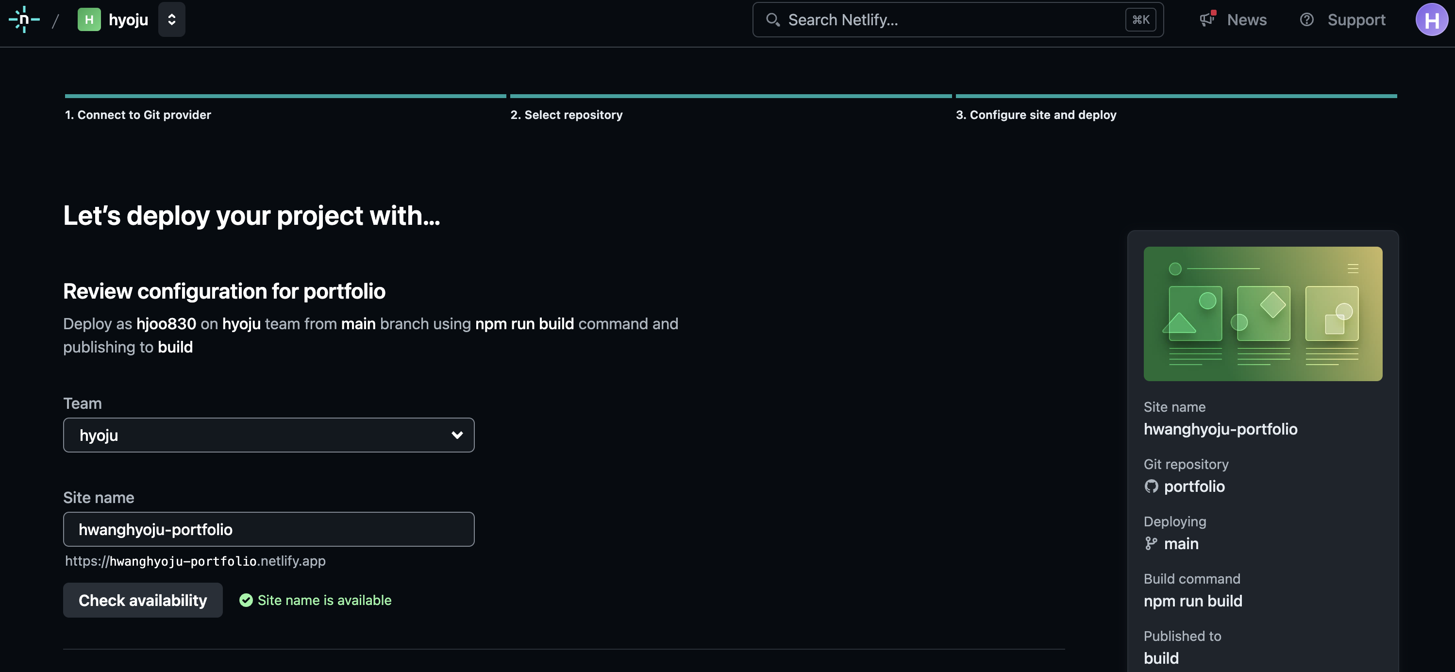Open the purple H user avatar menu
The height and width of the screenshot is (672, 1455).
pyautogui.click(x=1431, y=20)
